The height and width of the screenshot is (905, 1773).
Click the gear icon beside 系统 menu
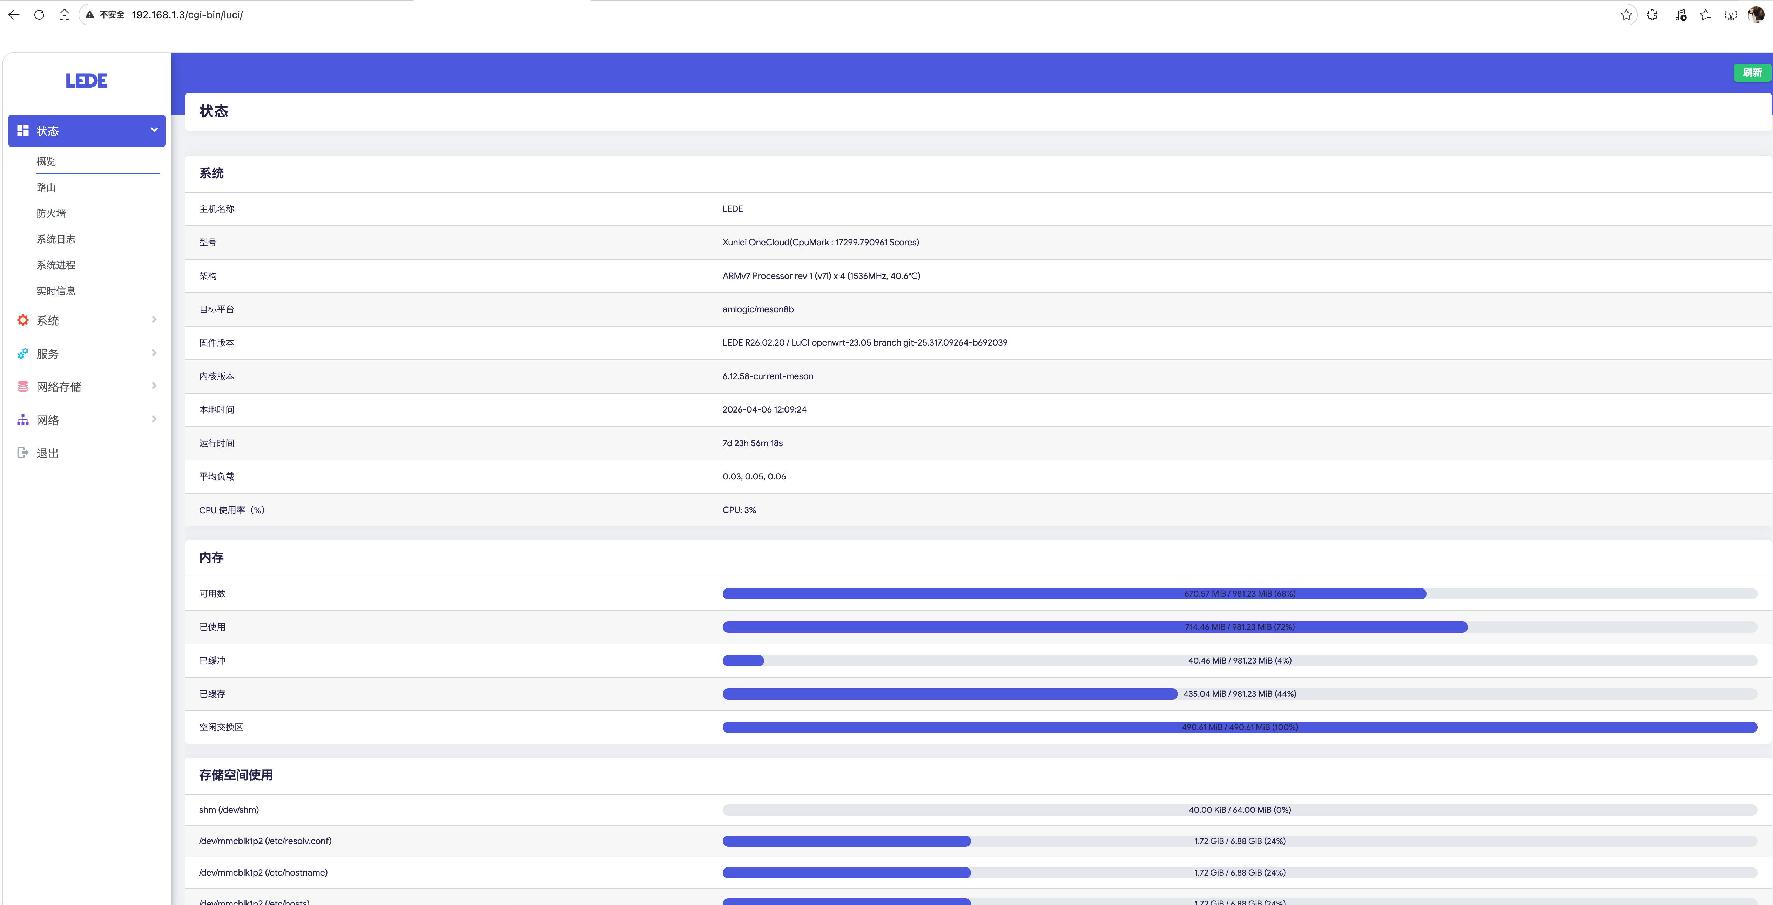click(23, 320)
